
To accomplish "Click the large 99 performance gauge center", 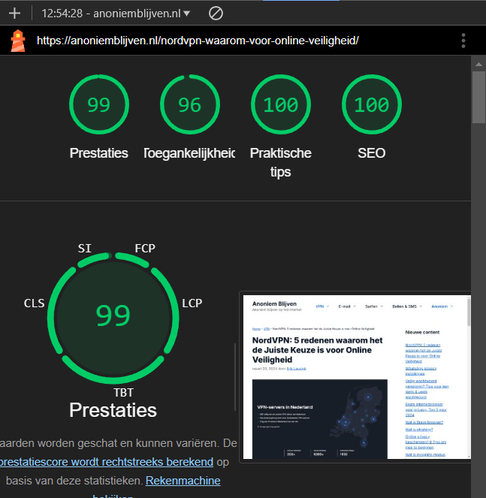I will (113, 318).
